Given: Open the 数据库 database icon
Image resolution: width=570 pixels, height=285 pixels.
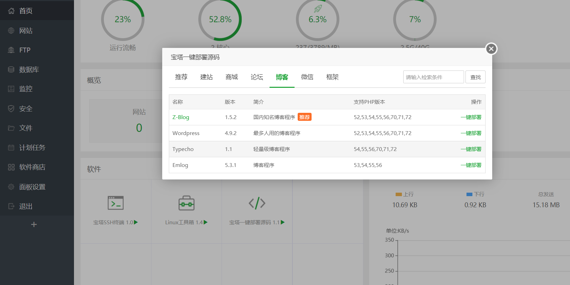Looking at the screenshot, I should [11, 69].
